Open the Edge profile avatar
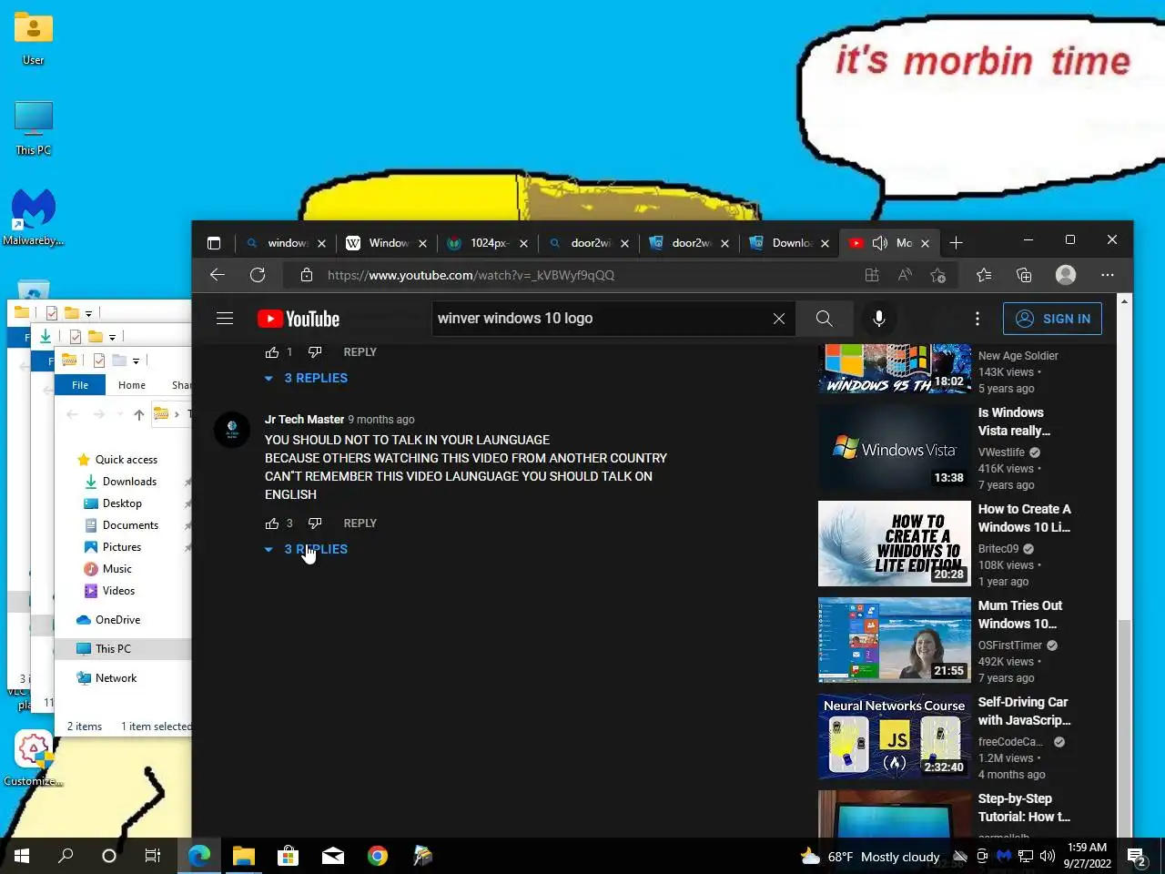 (x=1066, y=275)
